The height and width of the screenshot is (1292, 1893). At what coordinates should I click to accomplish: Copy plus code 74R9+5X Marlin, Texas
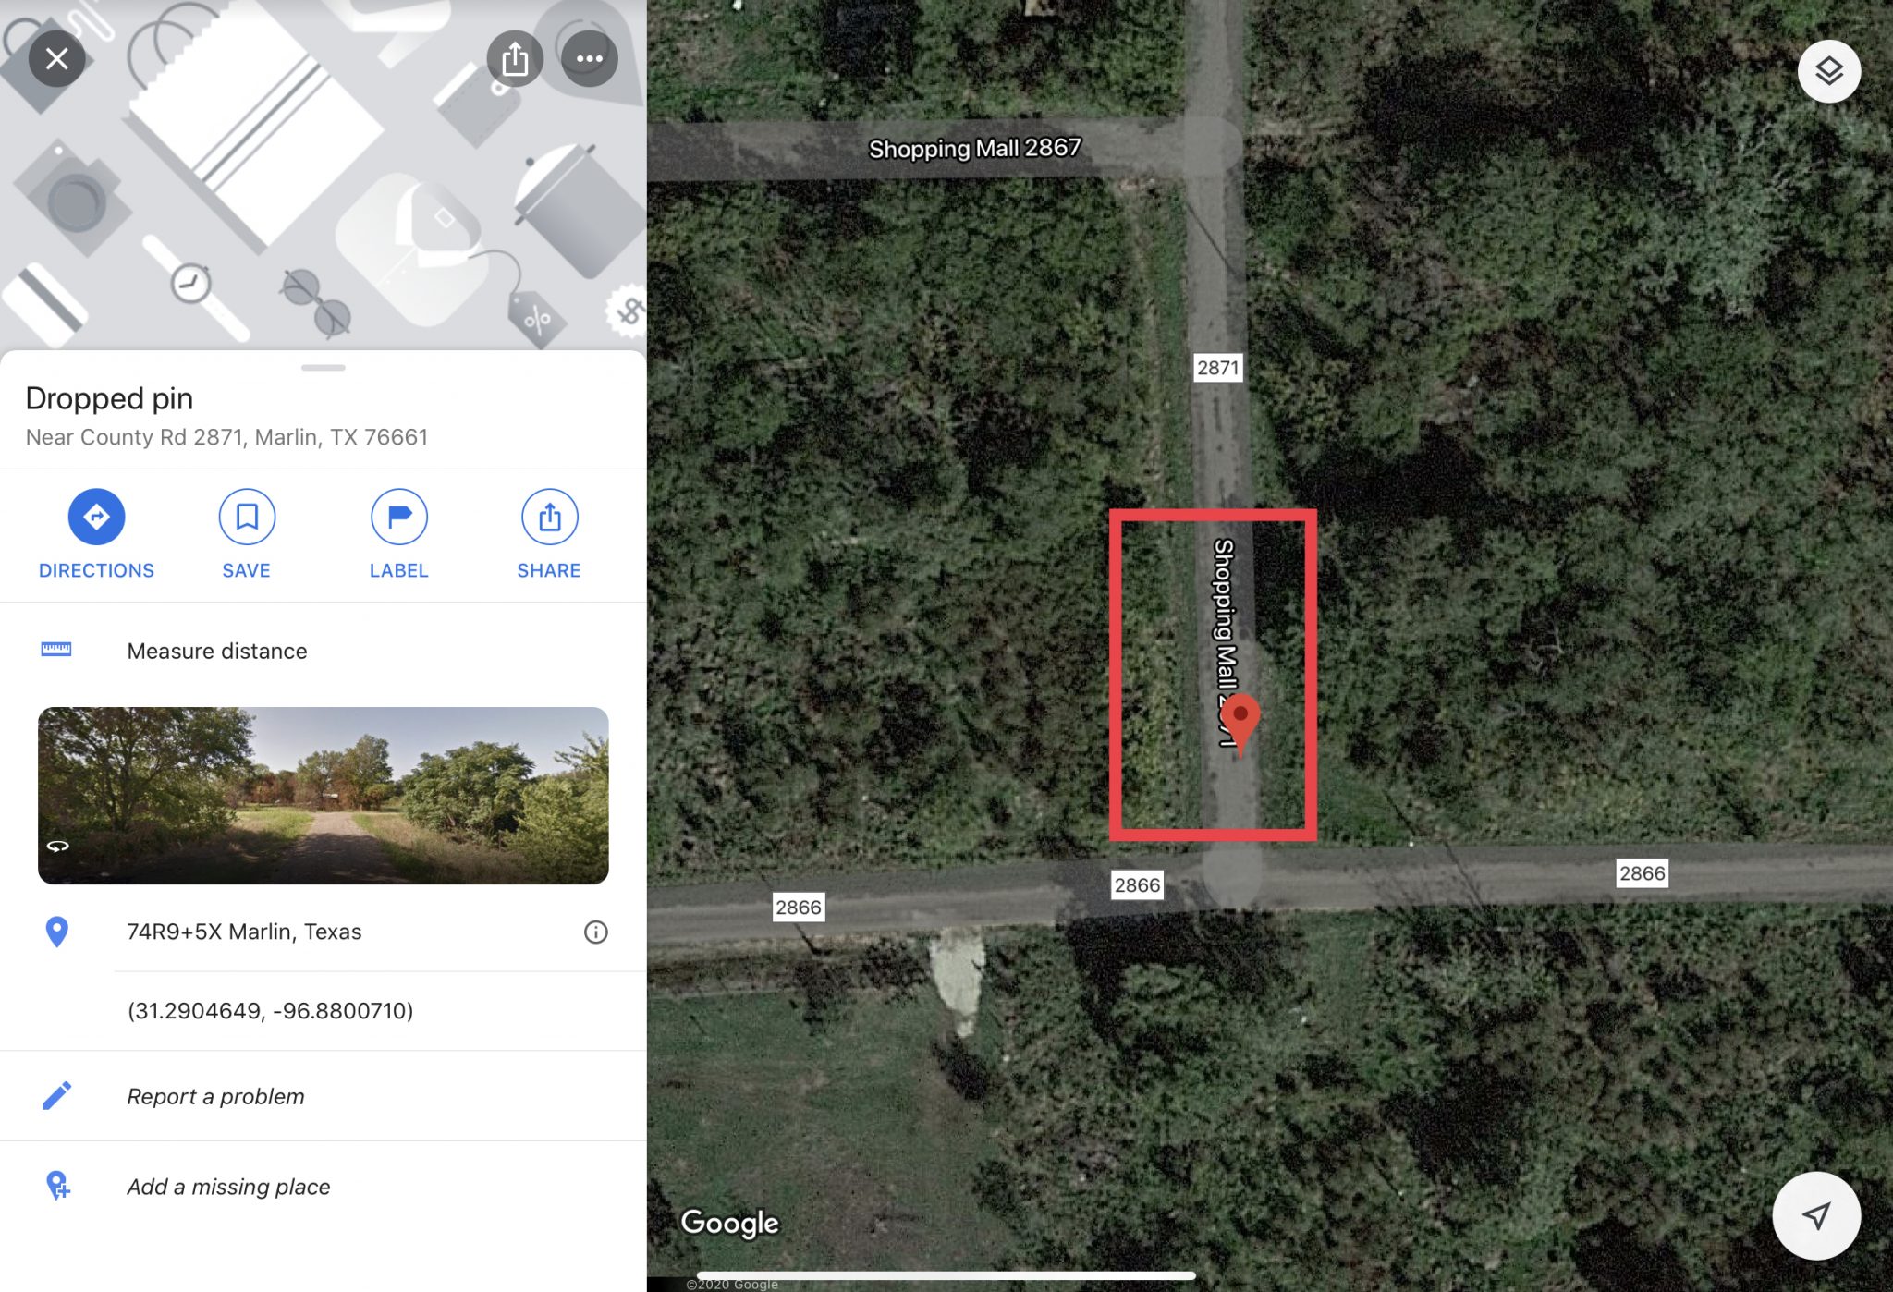pos(244,932)
